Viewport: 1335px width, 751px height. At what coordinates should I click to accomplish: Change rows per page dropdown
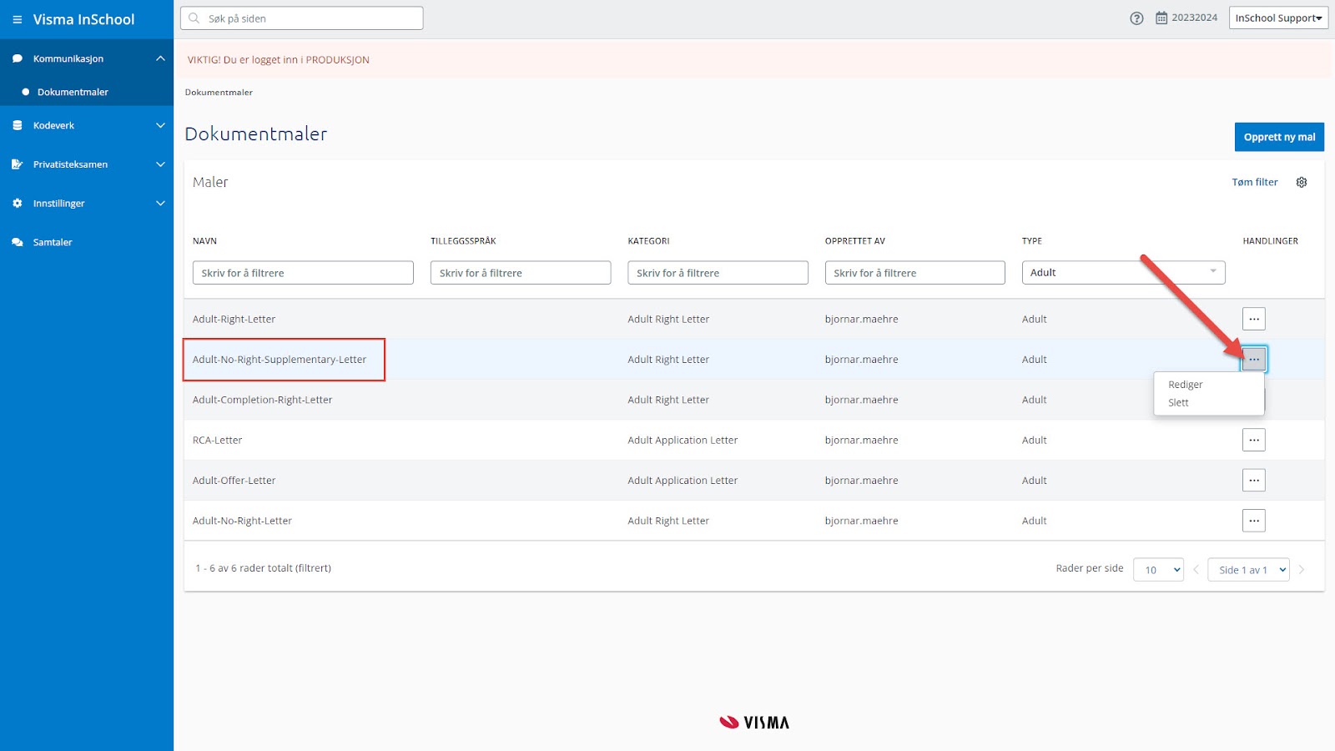pyautogui.click(x=1158, y=570)
